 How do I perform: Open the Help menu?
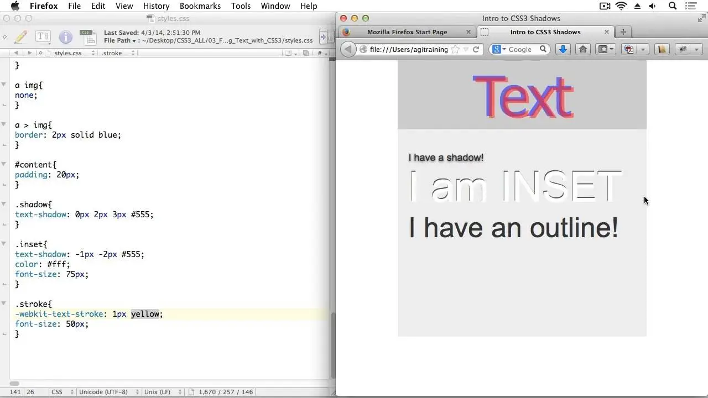[309, 6]
